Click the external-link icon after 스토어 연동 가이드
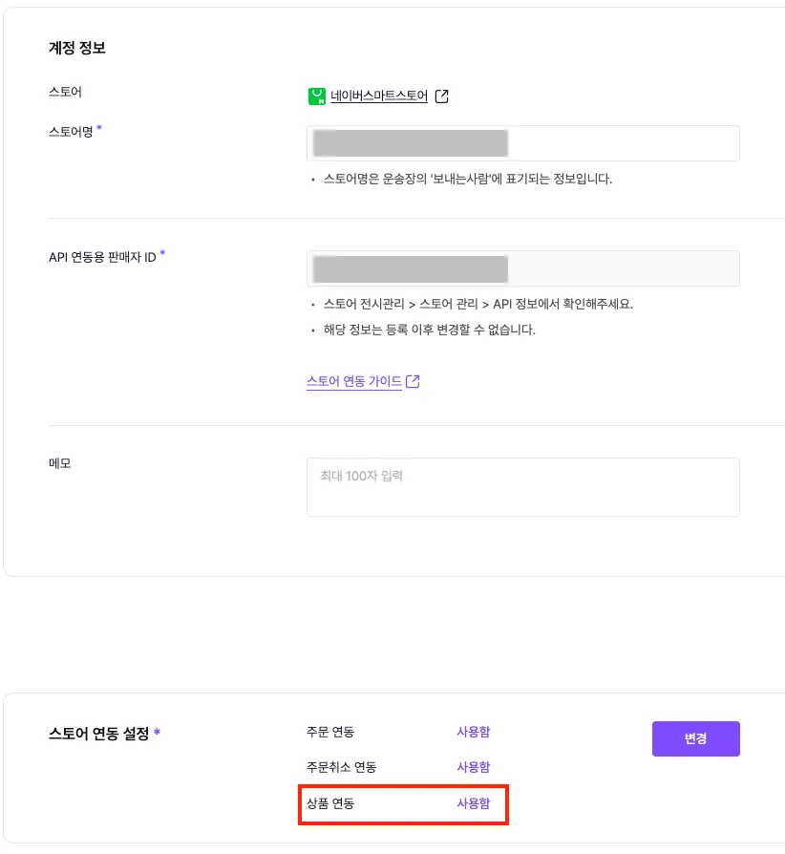 coord(414,382)
